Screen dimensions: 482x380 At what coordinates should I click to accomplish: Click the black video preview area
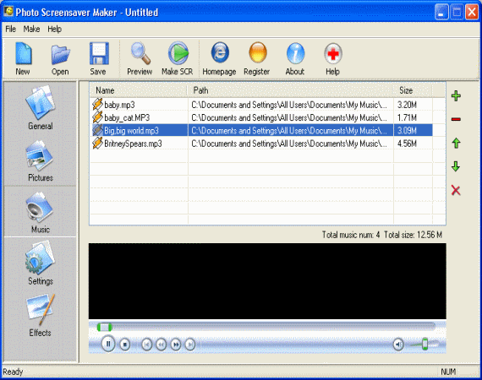point(267,281)
